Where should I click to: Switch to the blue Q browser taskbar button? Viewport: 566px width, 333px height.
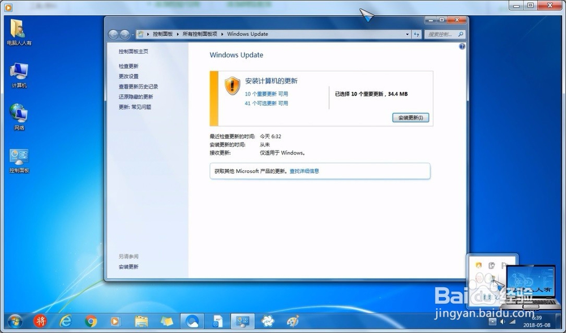click(x=192, y=321)
